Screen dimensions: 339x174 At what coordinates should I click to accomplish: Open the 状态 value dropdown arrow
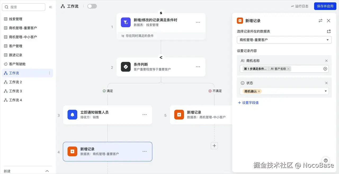(326, 91)
